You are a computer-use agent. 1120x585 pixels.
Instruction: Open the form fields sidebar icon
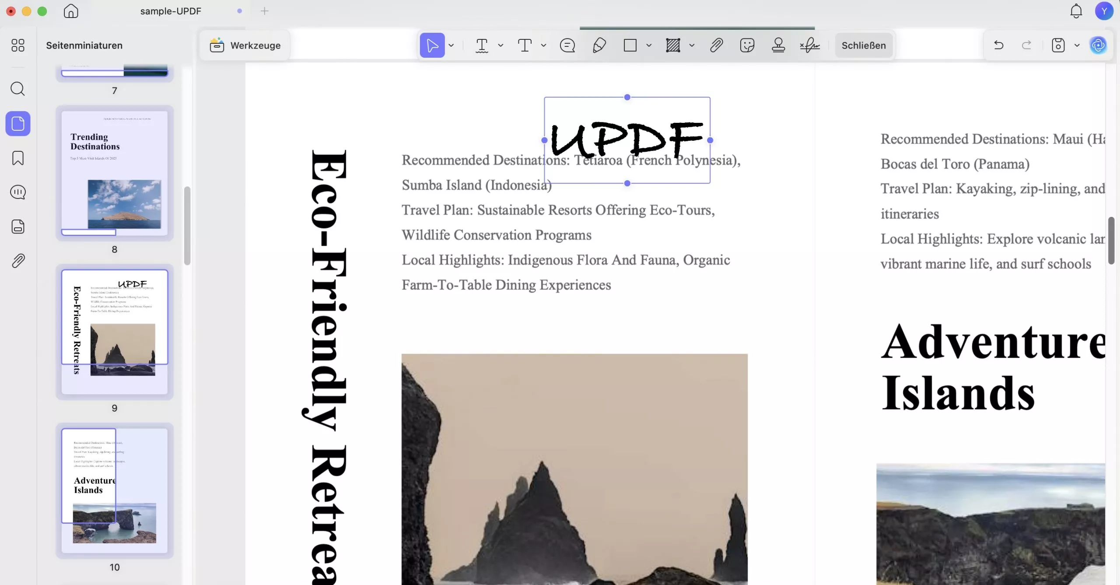pyautogui.click(x=18, y=227)
